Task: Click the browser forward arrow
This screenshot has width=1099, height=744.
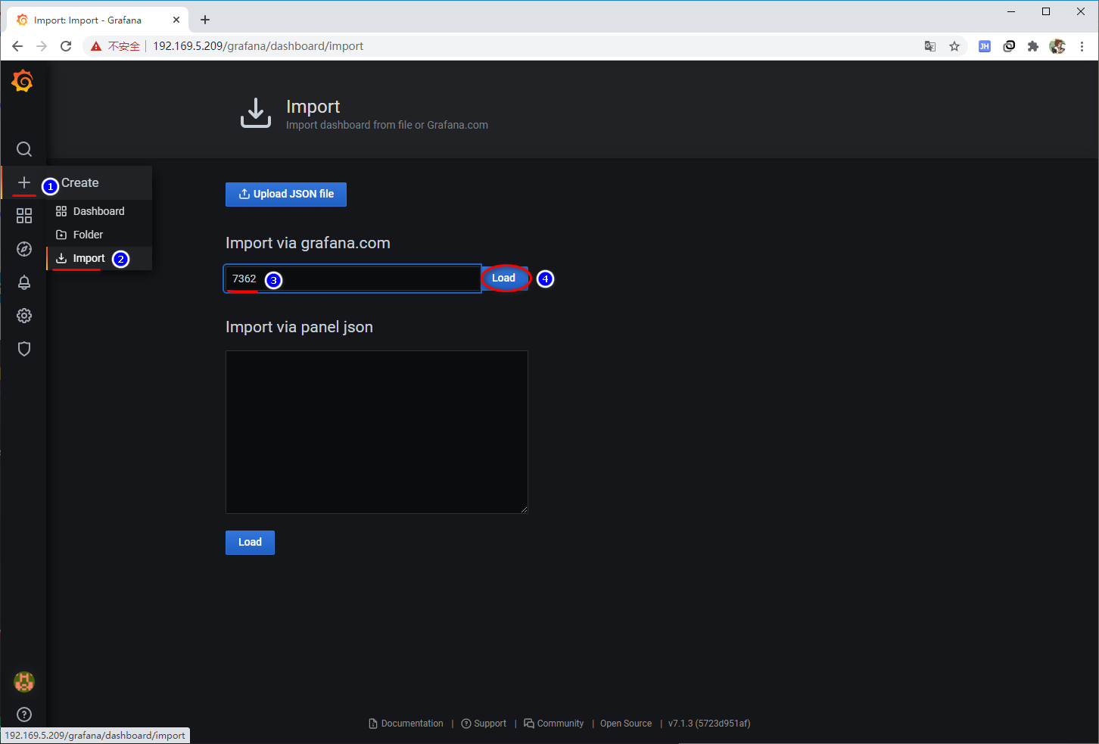Action: (42, 46)
